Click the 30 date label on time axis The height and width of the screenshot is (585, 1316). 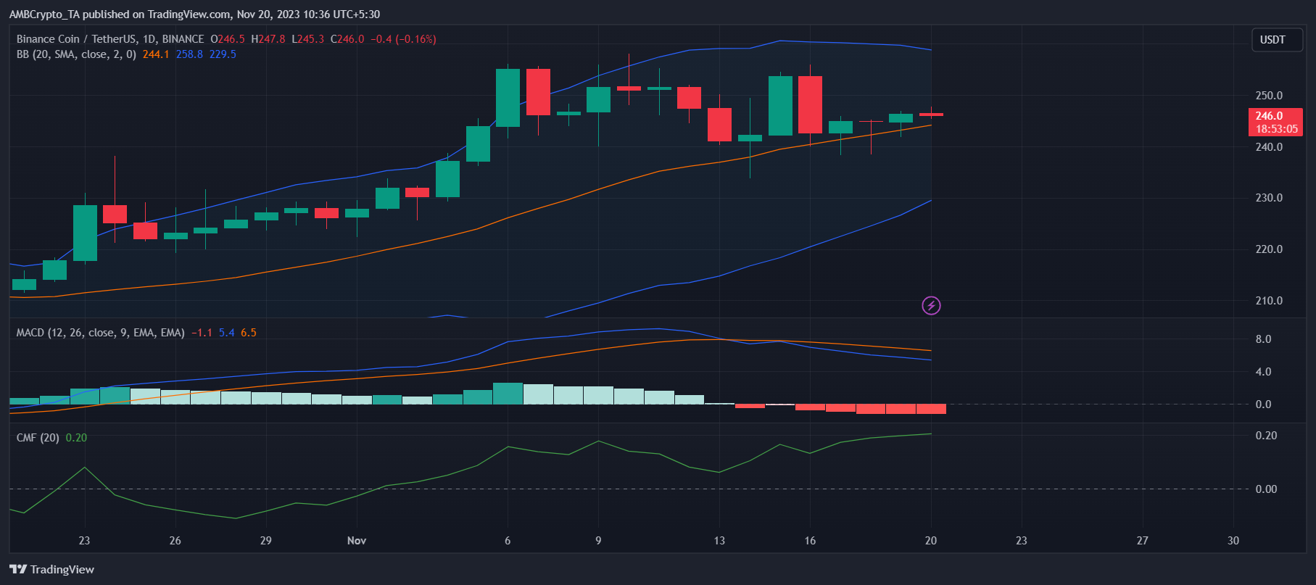point(1233,541)
